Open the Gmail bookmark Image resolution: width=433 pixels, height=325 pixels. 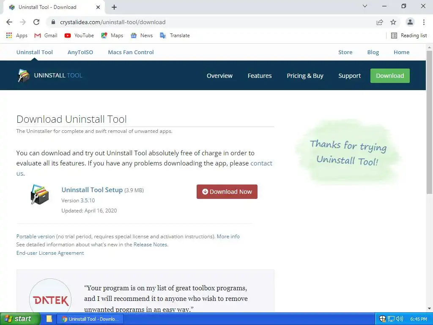46,36
